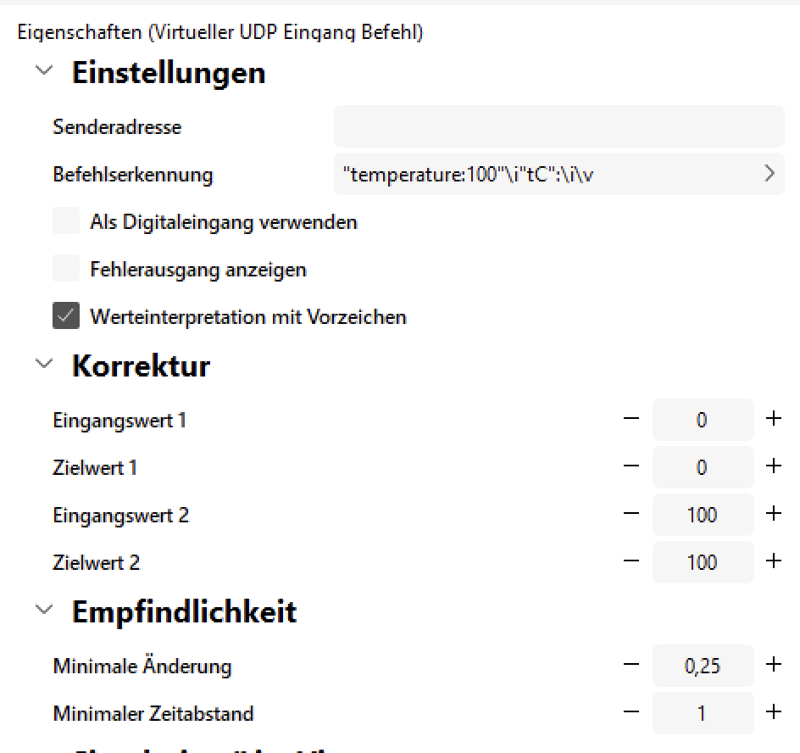This screenshot has height=753, width=800.
Task: Click the Senderadresse input field
Action: point(559,126)
